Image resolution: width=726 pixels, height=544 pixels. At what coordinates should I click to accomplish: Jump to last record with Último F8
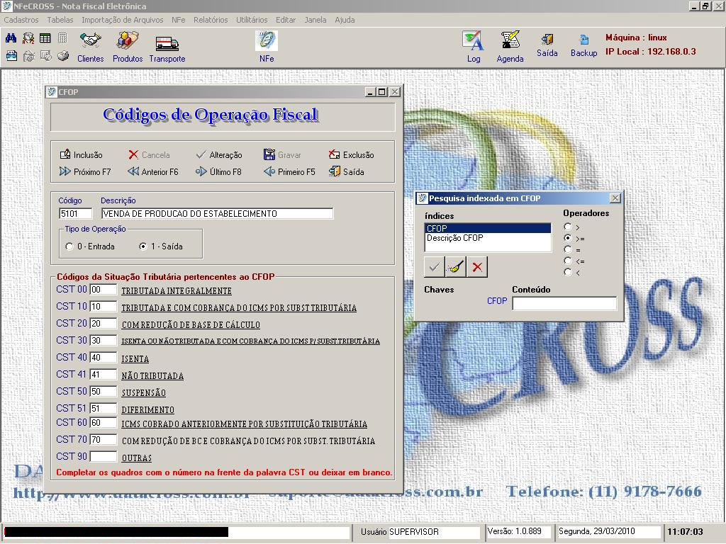point(218,171)
